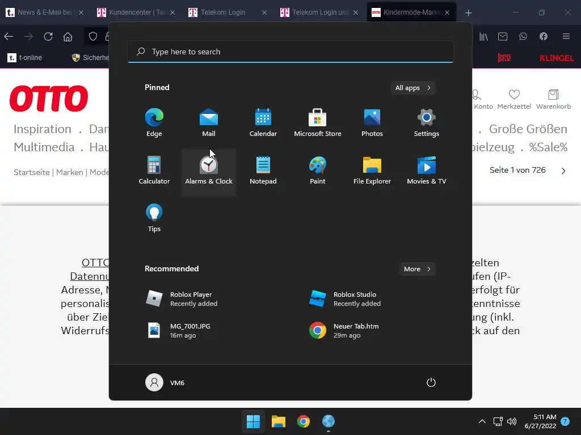Launch the Photos app

[372, 123]
